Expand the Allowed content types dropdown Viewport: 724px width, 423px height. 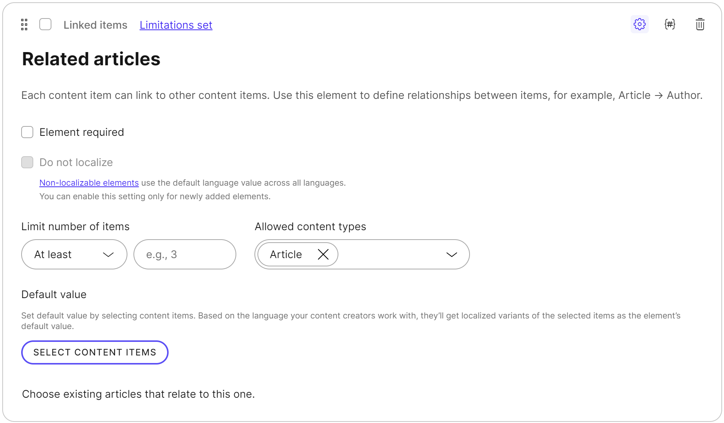pos(451,254)
